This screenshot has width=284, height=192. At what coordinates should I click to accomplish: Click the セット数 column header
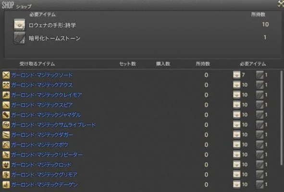tap(127, 64)
